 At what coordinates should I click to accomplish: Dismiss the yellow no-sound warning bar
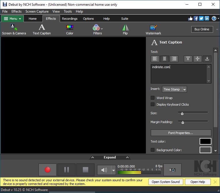(215, 182)
